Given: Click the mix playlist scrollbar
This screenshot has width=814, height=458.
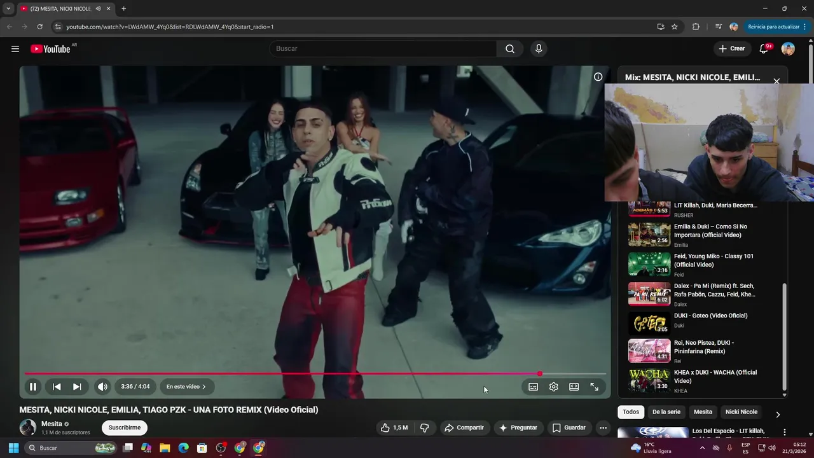Looking at the screenshot, I should [784, 337].
